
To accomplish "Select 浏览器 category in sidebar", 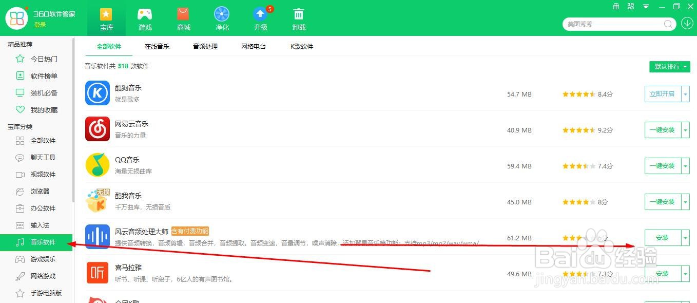I will (36, 192).
